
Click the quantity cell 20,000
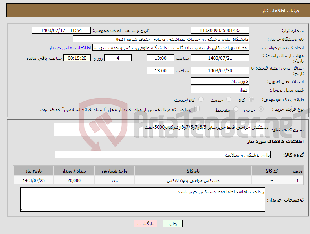point(74,180)
